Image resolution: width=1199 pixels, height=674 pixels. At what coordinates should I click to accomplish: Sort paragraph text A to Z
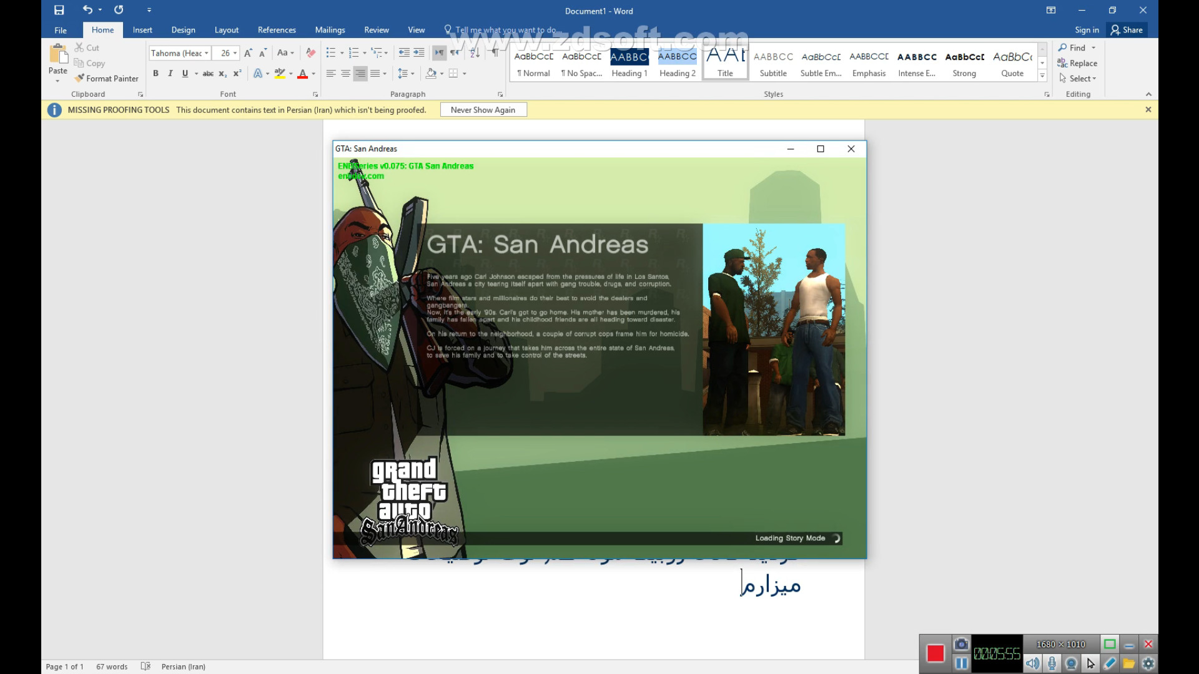475,53
